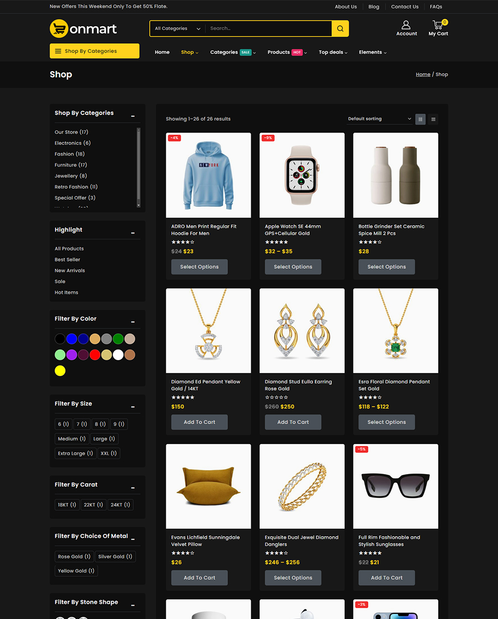Image resolution: width=498 pixels, height=619 pixels.
Task: Open the Default sorting dropdown
Action: pos(379,119)
